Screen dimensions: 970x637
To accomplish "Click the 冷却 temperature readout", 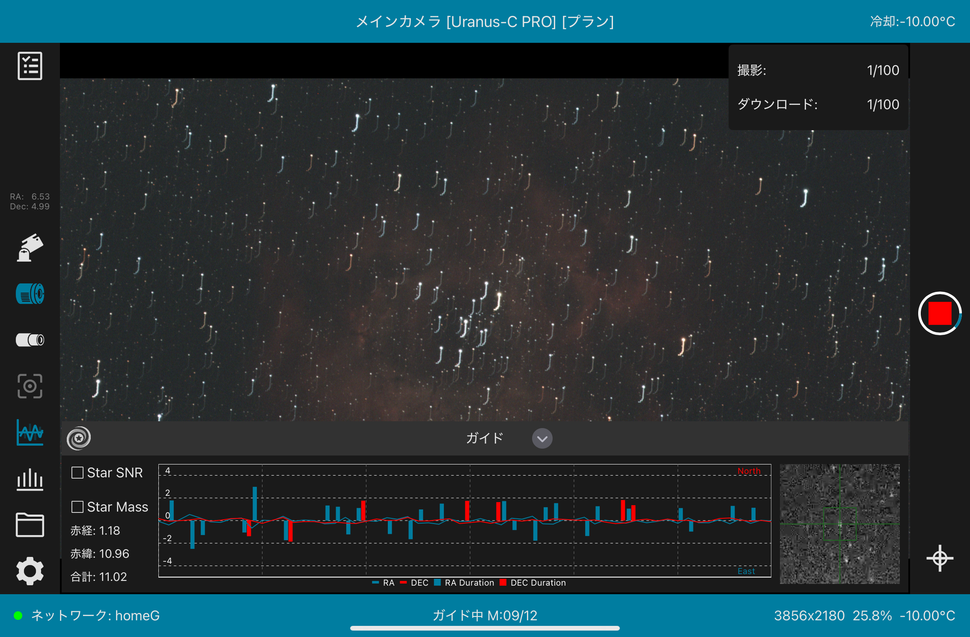I will tap(912, 21).
